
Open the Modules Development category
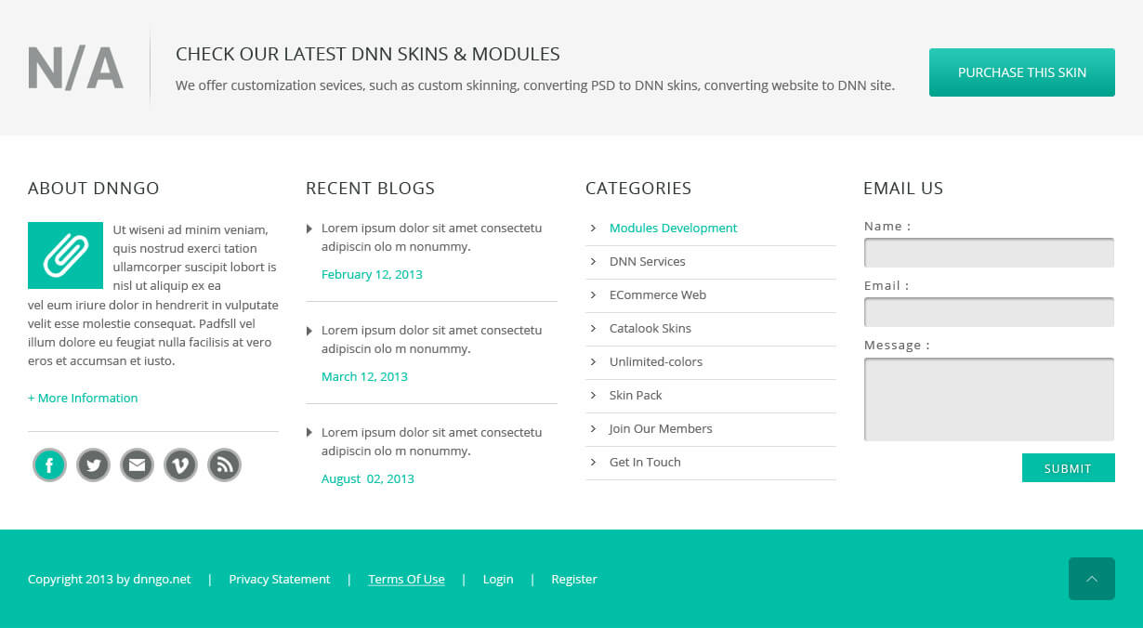pos(674,228)
